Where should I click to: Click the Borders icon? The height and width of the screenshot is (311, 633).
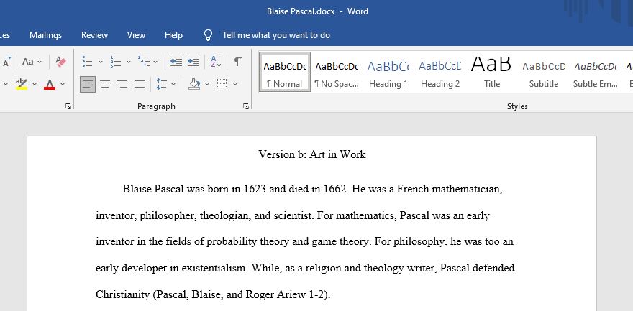[222, 84]
